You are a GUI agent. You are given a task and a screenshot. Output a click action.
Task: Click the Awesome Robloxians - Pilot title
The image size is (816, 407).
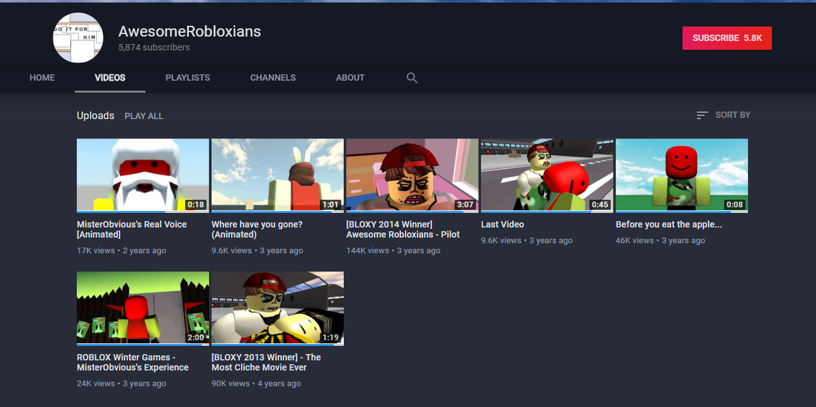(403, 229)
